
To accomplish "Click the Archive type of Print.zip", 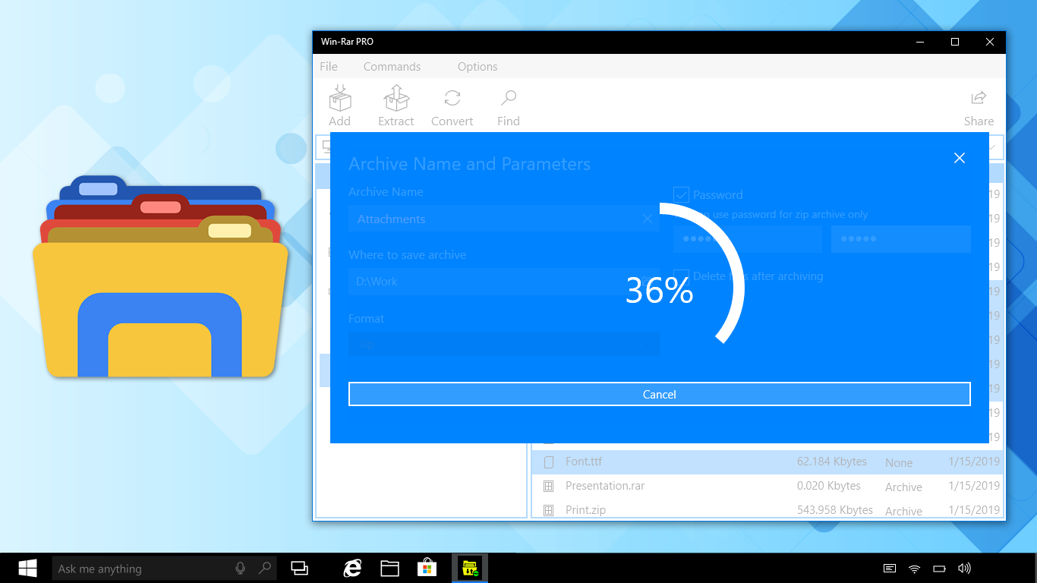I will 903,511.
